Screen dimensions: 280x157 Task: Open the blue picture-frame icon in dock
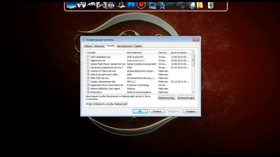(x=152, y=6)
